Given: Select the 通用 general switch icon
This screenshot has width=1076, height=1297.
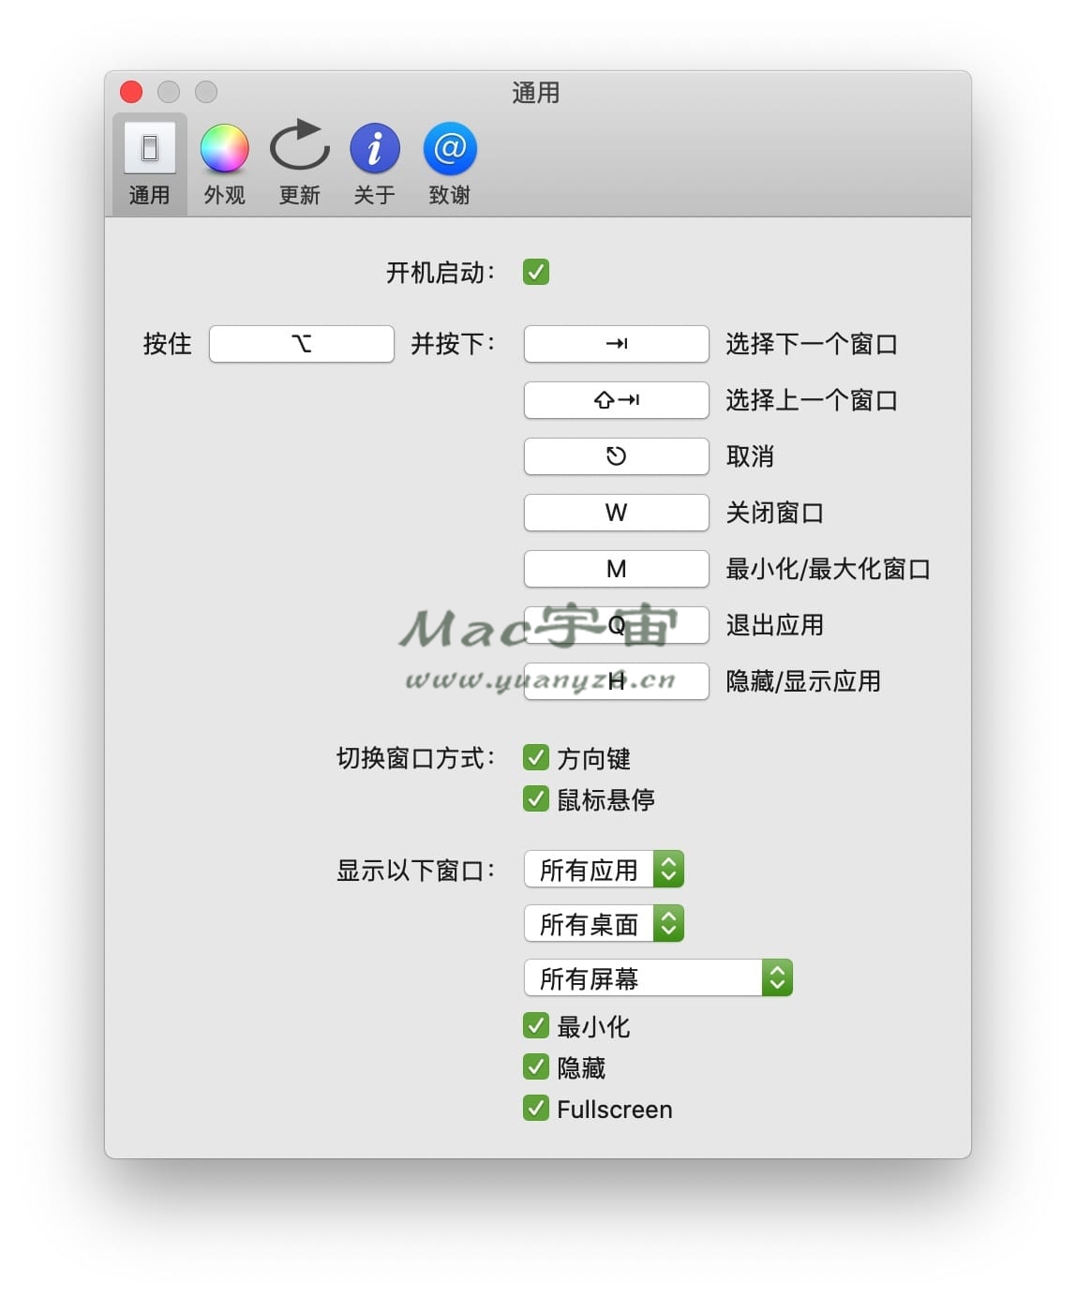Looking at the screenshot, I should click(149, 149).
